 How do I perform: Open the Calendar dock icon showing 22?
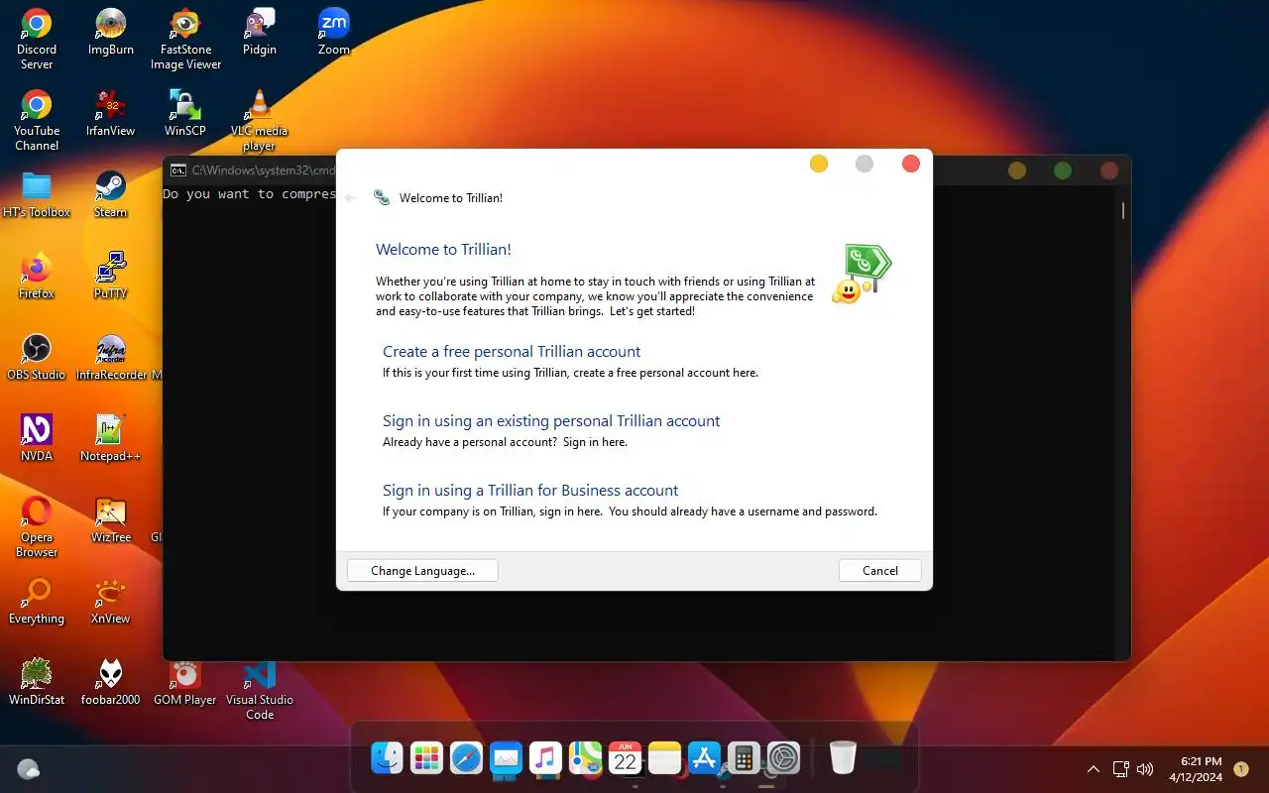625,758
